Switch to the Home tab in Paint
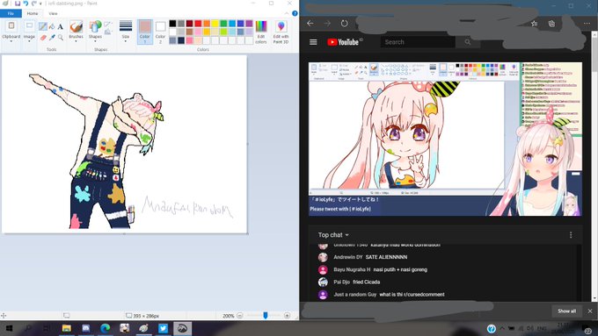 33,13
